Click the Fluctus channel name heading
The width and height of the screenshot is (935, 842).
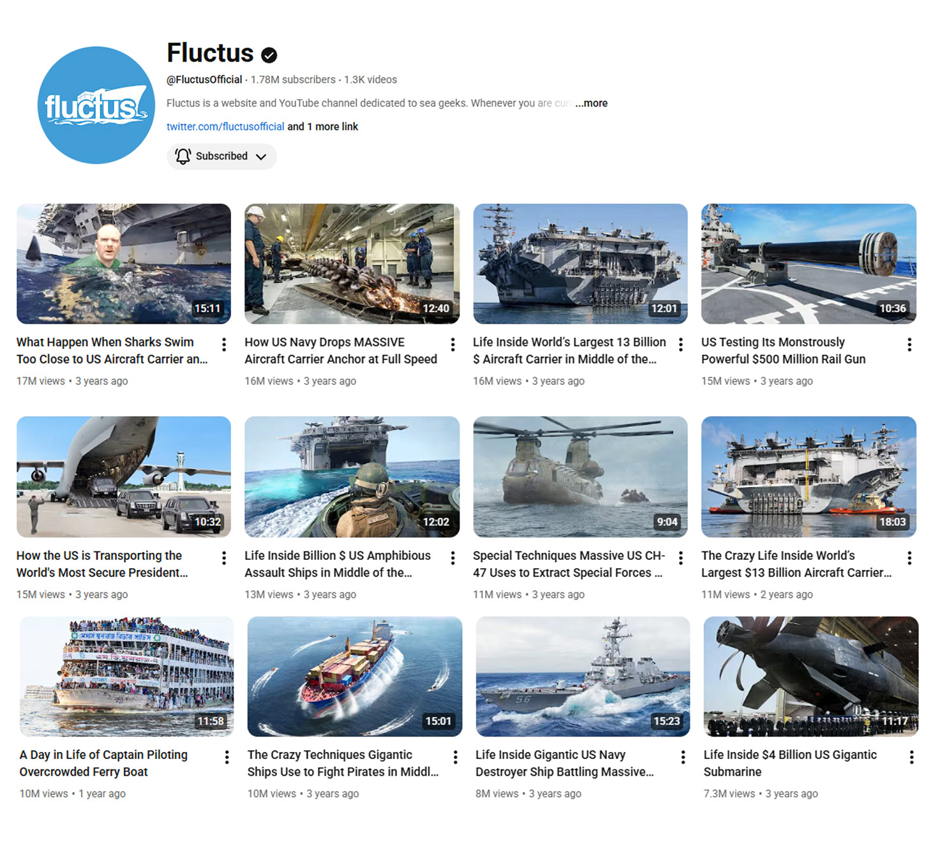coord(210,53)
